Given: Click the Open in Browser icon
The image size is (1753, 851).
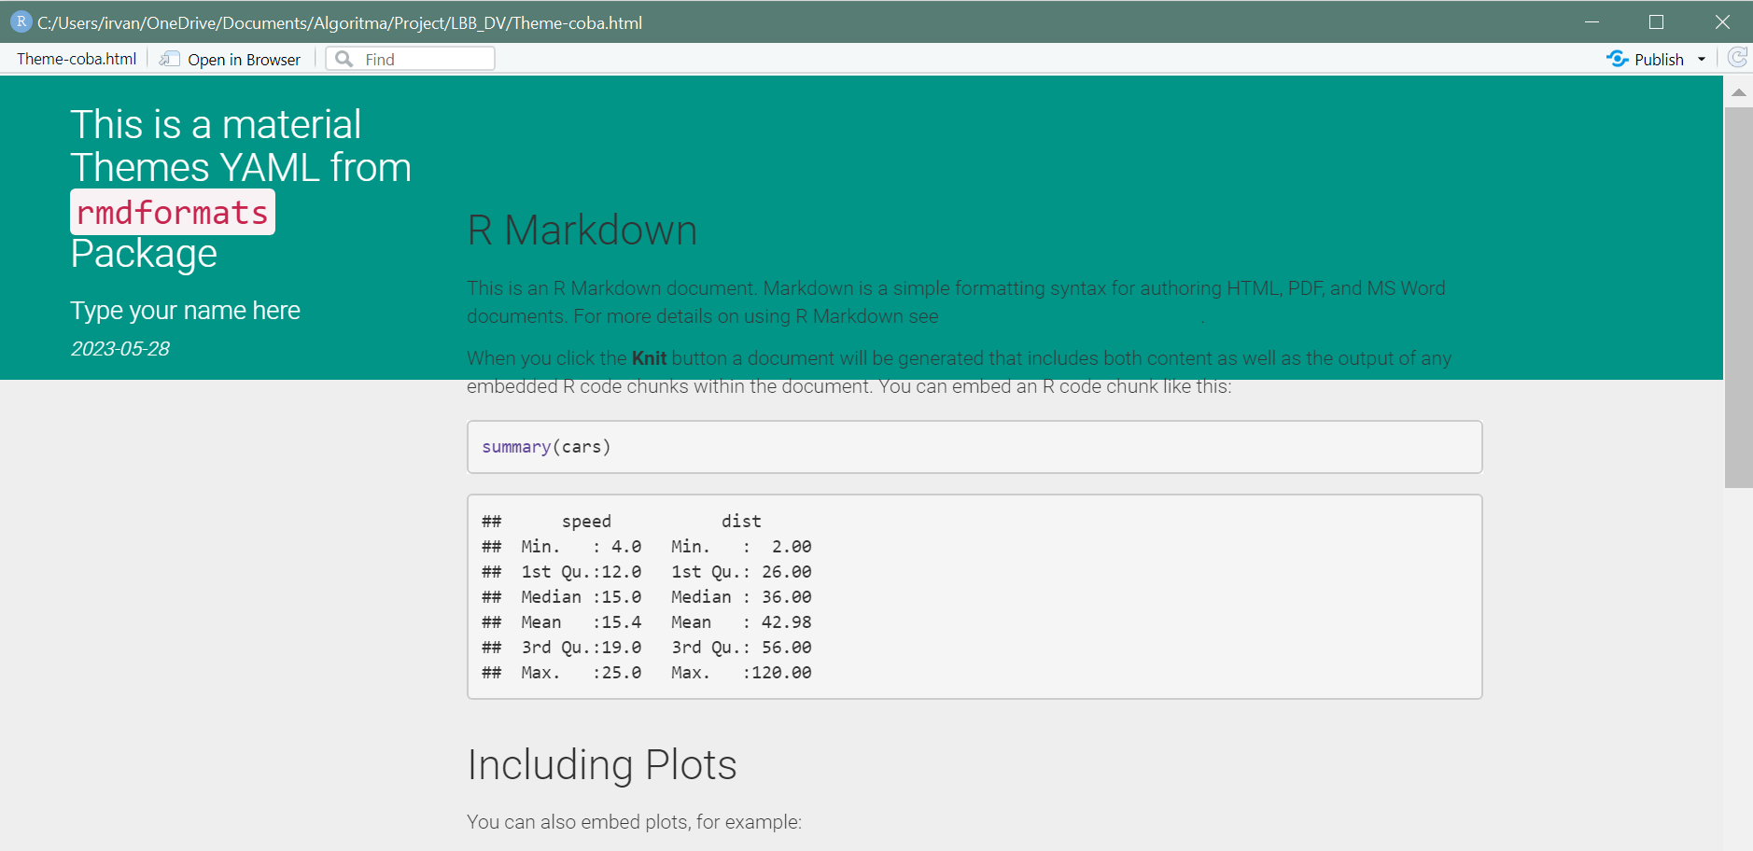Looking at the screenshot, I should pos(169,59).
